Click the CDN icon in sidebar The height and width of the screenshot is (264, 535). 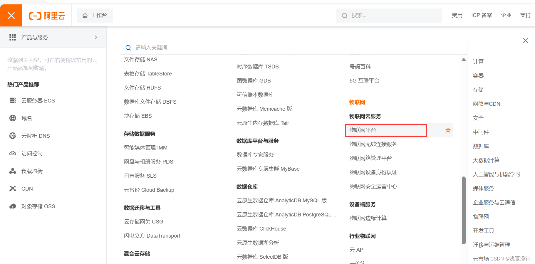click(x=13, y=189)
